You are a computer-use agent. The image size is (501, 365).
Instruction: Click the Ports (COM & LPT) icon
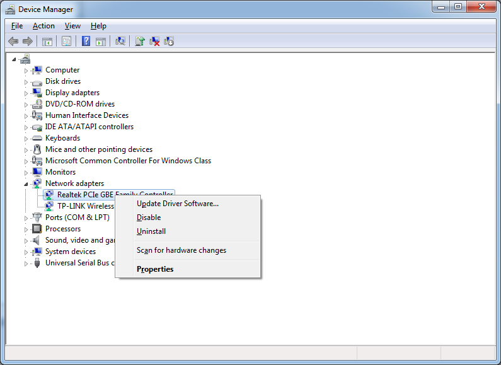coord(37,217)
